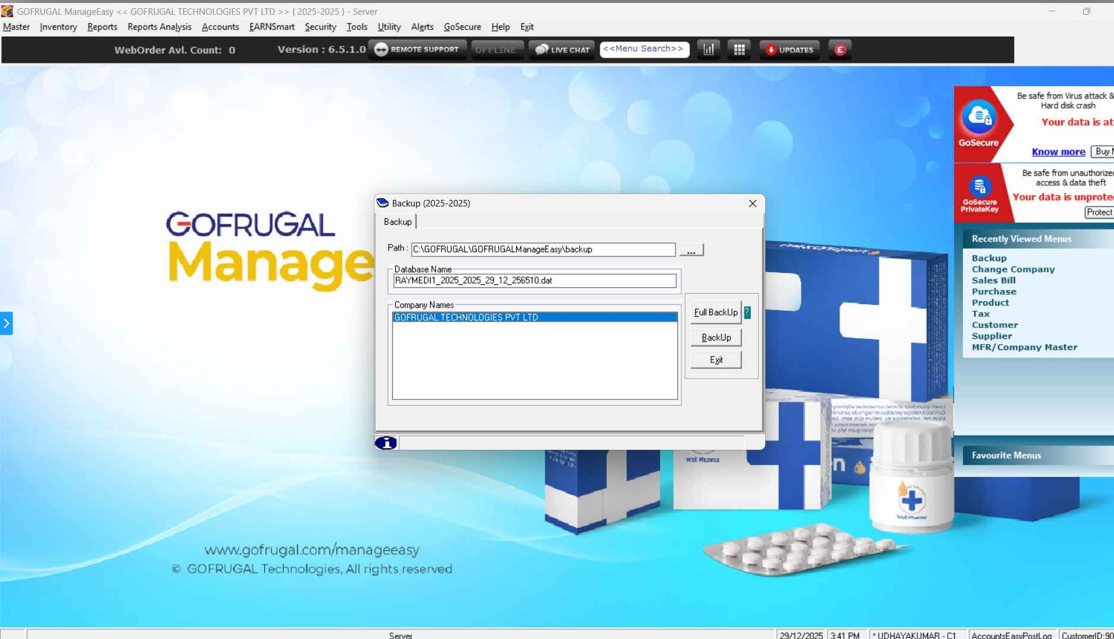Open the Accounts menu

tap(220, 27)
